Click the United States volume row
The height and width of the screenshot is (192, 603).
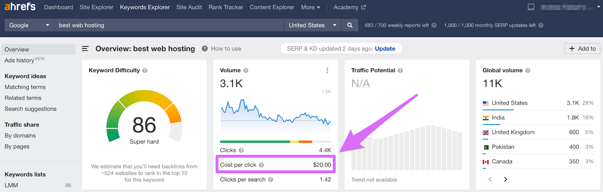pos(538,103)
